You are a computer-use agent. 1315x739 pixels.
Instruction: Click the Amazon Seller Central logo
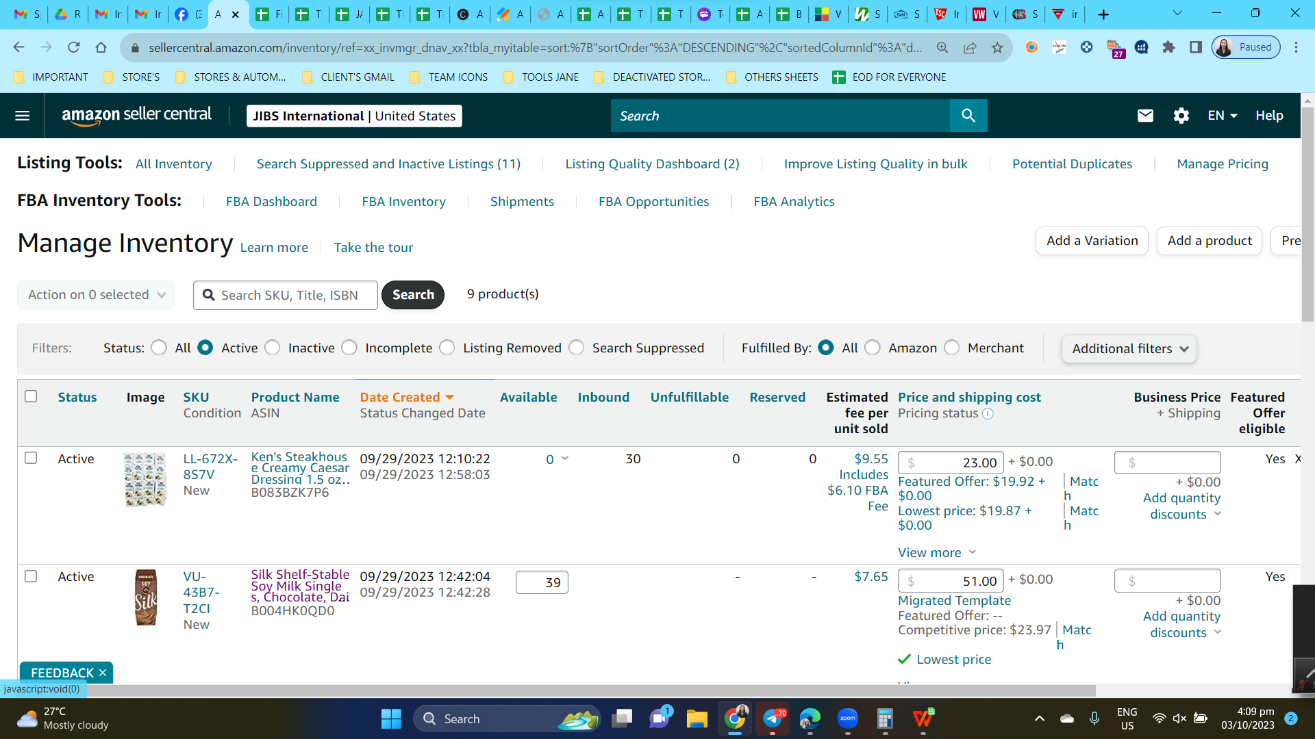[137, 116]
